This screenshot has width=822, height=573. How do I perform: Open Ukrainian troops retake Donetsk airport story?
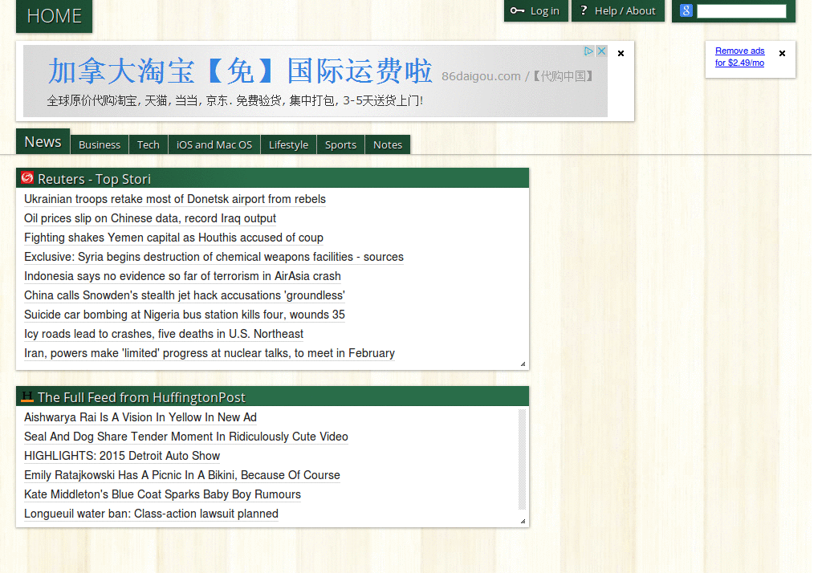[x=175, y=199]
